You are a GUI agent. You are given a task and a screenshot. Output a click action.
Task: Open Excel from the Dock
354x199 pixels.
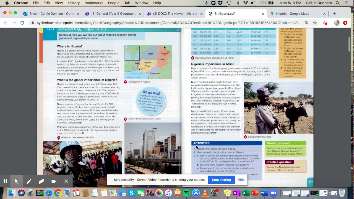click(x=246, y=193)
